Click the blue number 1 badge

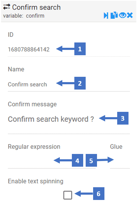point(80,49)
